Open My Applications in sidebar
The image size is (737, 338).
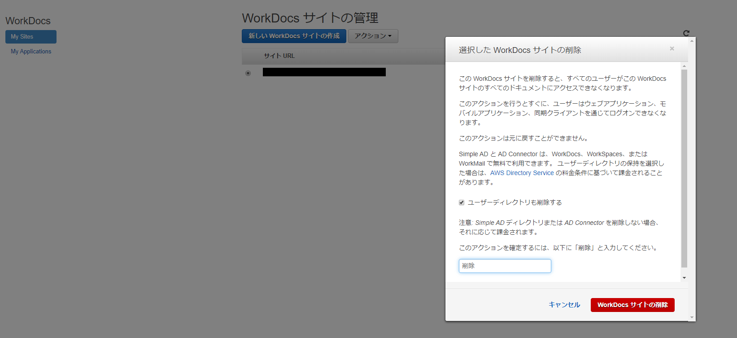tap(31, 51)
